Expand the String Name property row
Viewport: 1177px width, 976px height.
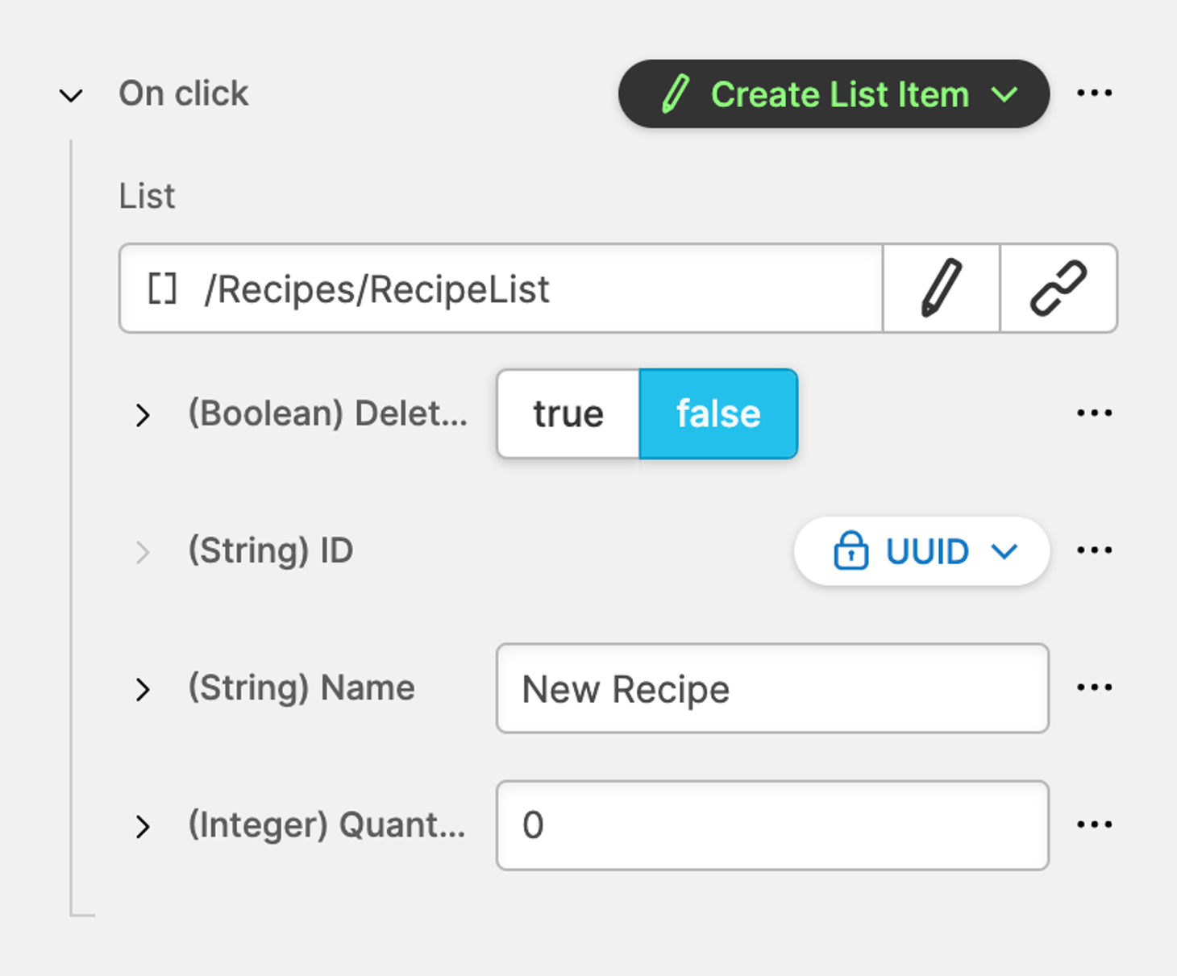point(143,689)
